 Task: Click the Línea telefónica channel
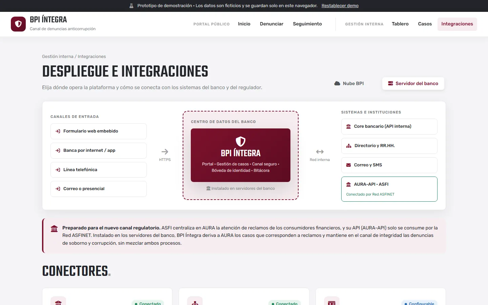coord(99,170)
